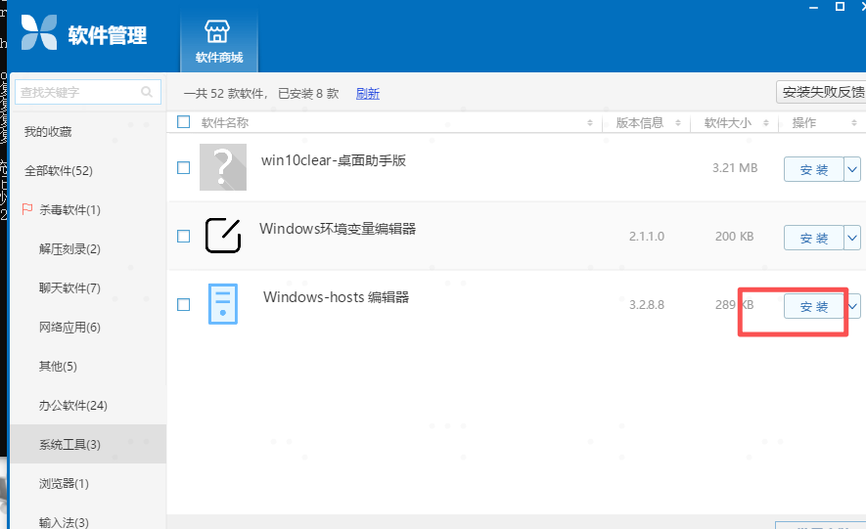This screenshot has height=529, width=866.
Task: Click the 刷新 refresh link
Action: (367, 94)
